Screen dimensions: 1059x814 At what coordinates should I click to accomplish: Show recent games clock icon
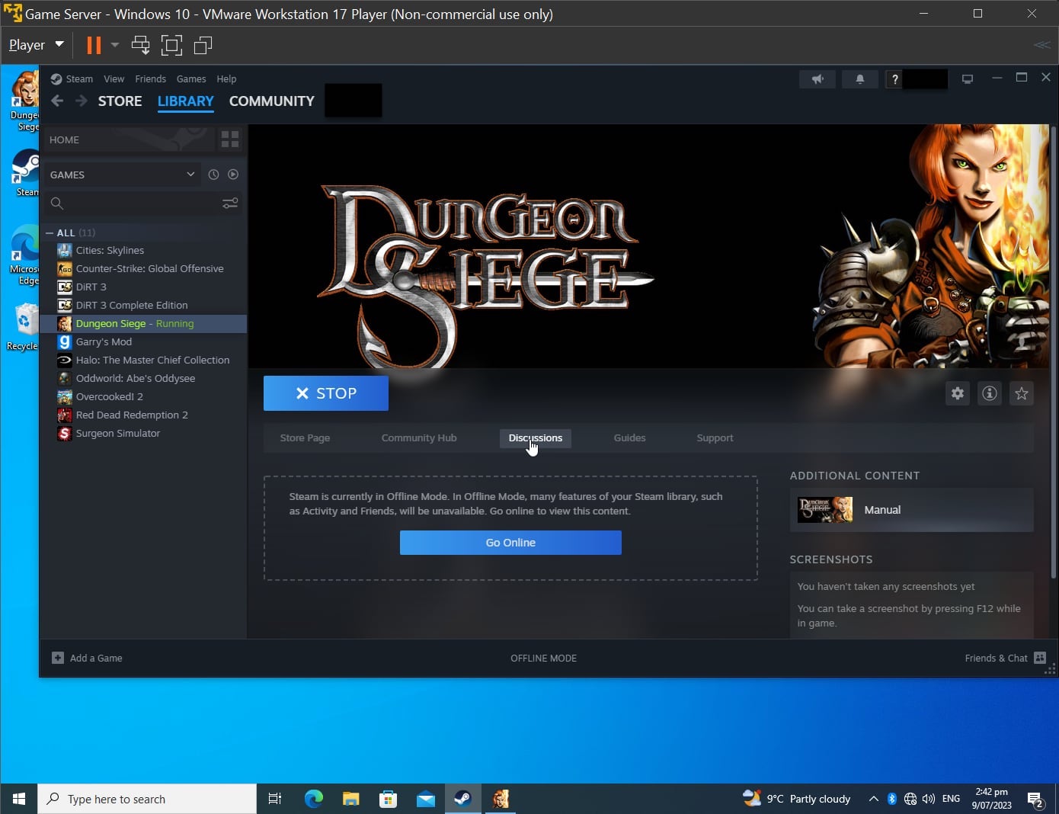213,175
